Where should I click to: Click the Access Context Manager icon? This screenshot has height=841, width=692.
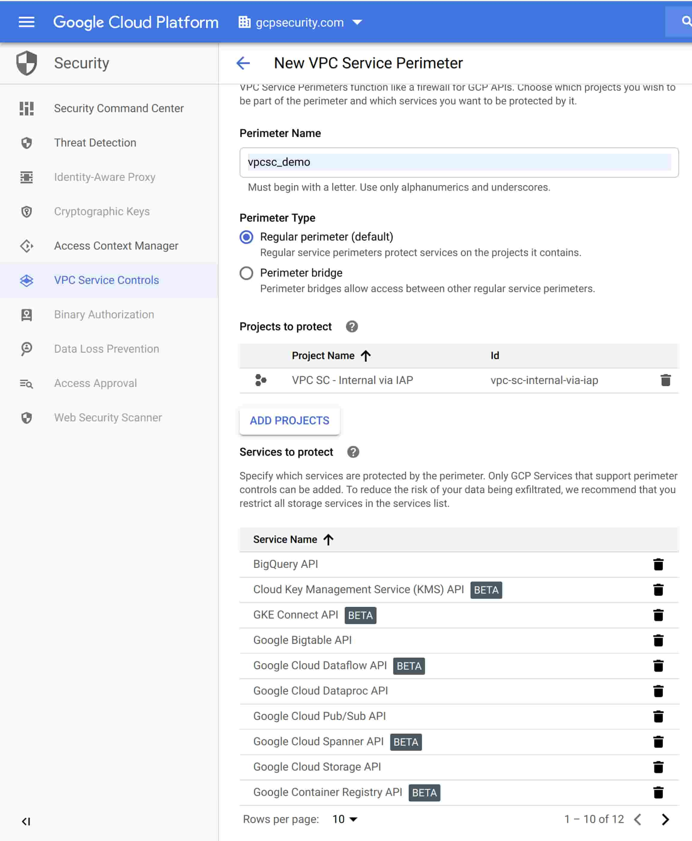[27, 246]
